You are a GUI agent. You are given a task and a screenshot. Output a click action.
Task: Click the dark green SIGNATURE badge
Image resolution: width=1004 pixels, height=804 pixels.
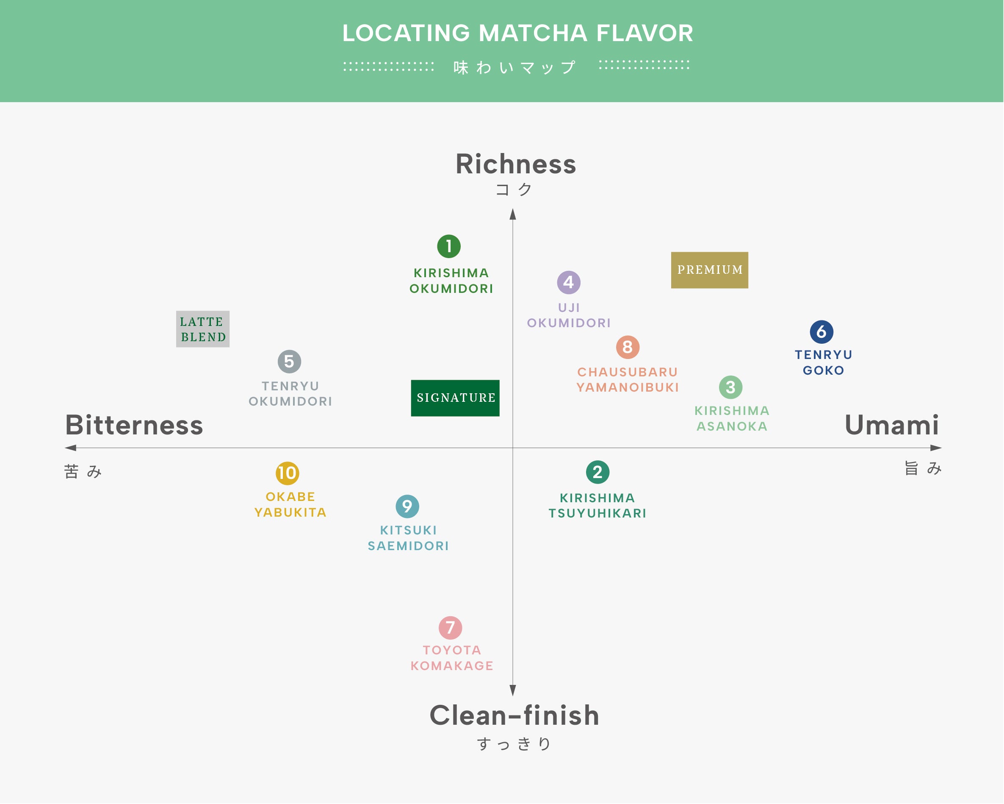455,398
